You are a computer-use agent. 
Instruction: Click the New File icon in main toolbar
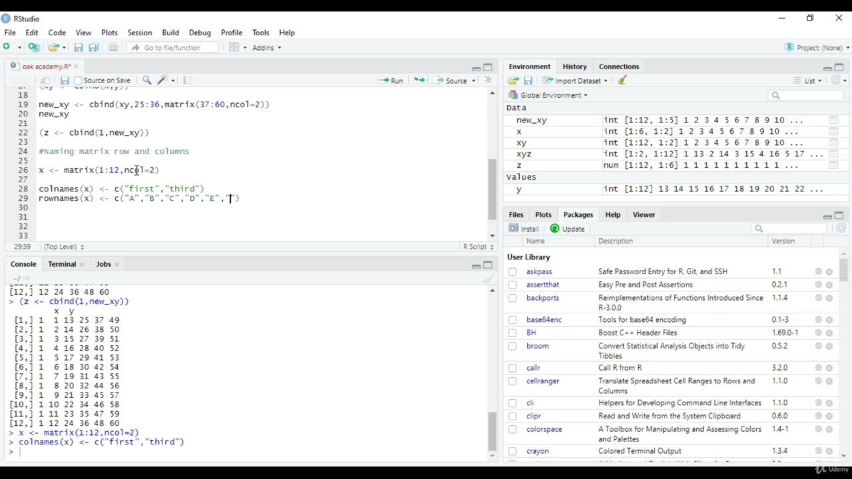(7, 47)
